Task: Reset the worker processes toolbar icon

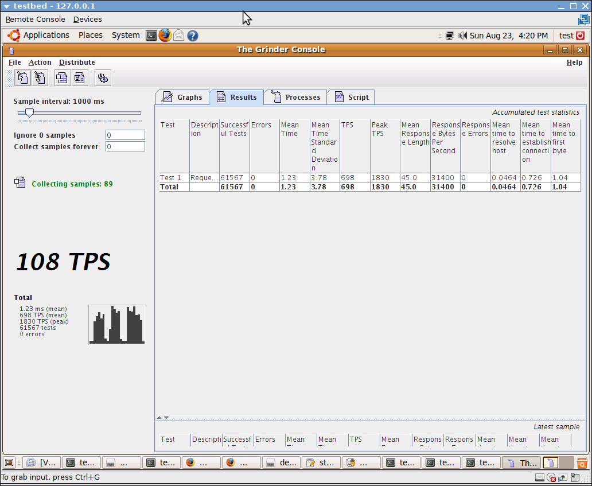Action: [40, 78]
